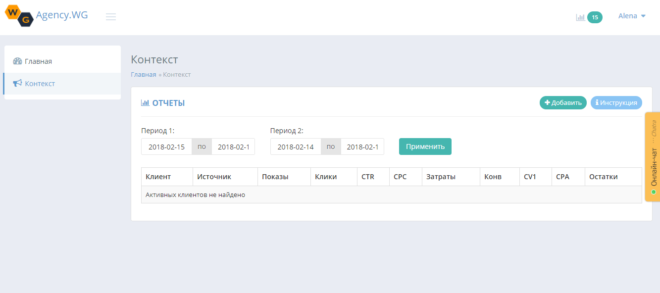
Task: Click the plus icon on the Добавить button
Action: (x=547, y=102)
